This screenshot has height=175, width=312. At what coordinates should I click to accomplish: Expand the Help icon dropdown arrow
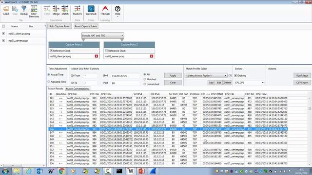(x=117, y=17)
